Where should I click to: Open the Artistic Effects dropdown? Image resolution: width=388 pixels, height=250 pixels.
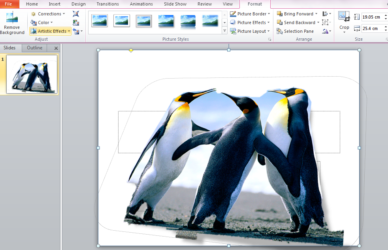coord(51,31)
